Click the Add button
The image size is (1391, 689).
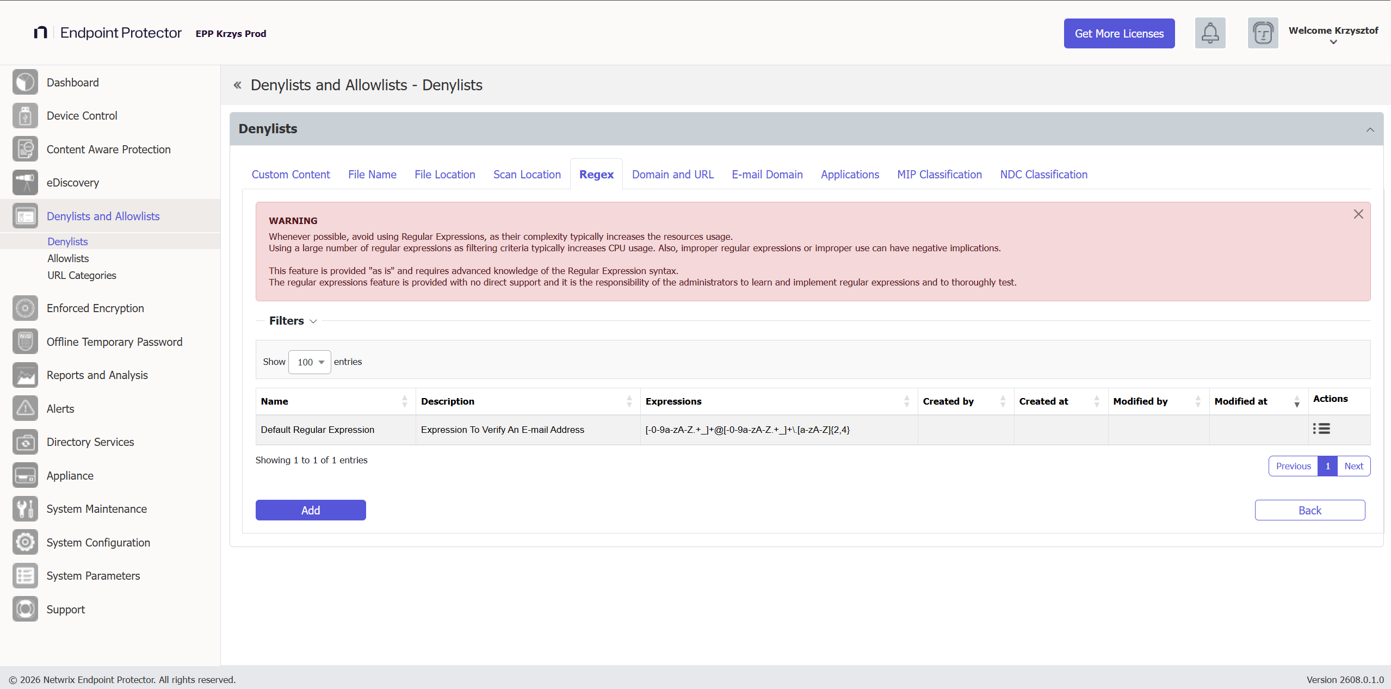click(x=311, y=510)
